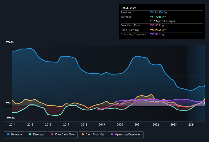The height and width of the screenshot is (142, 209).
Task: Click the ₩3.805b free cash flow value
Action: (156, 25)
